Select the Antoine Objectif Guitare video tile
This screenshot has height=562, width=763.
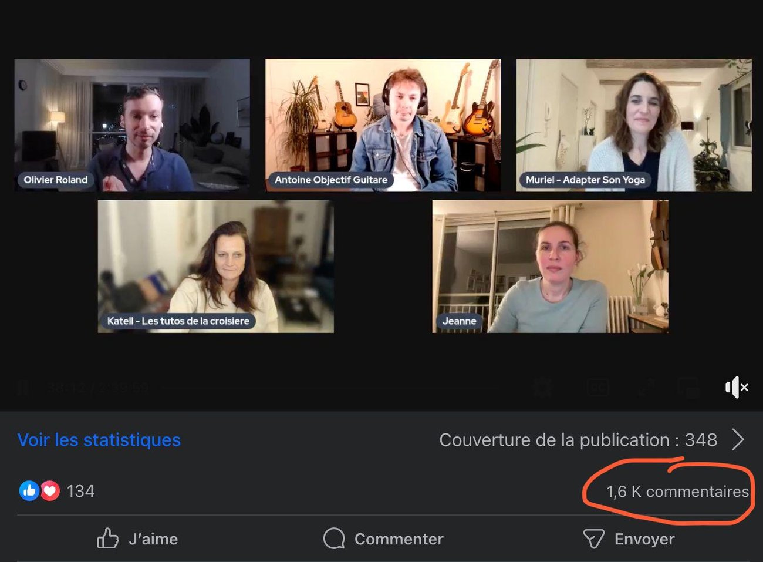tap(383, 125)
